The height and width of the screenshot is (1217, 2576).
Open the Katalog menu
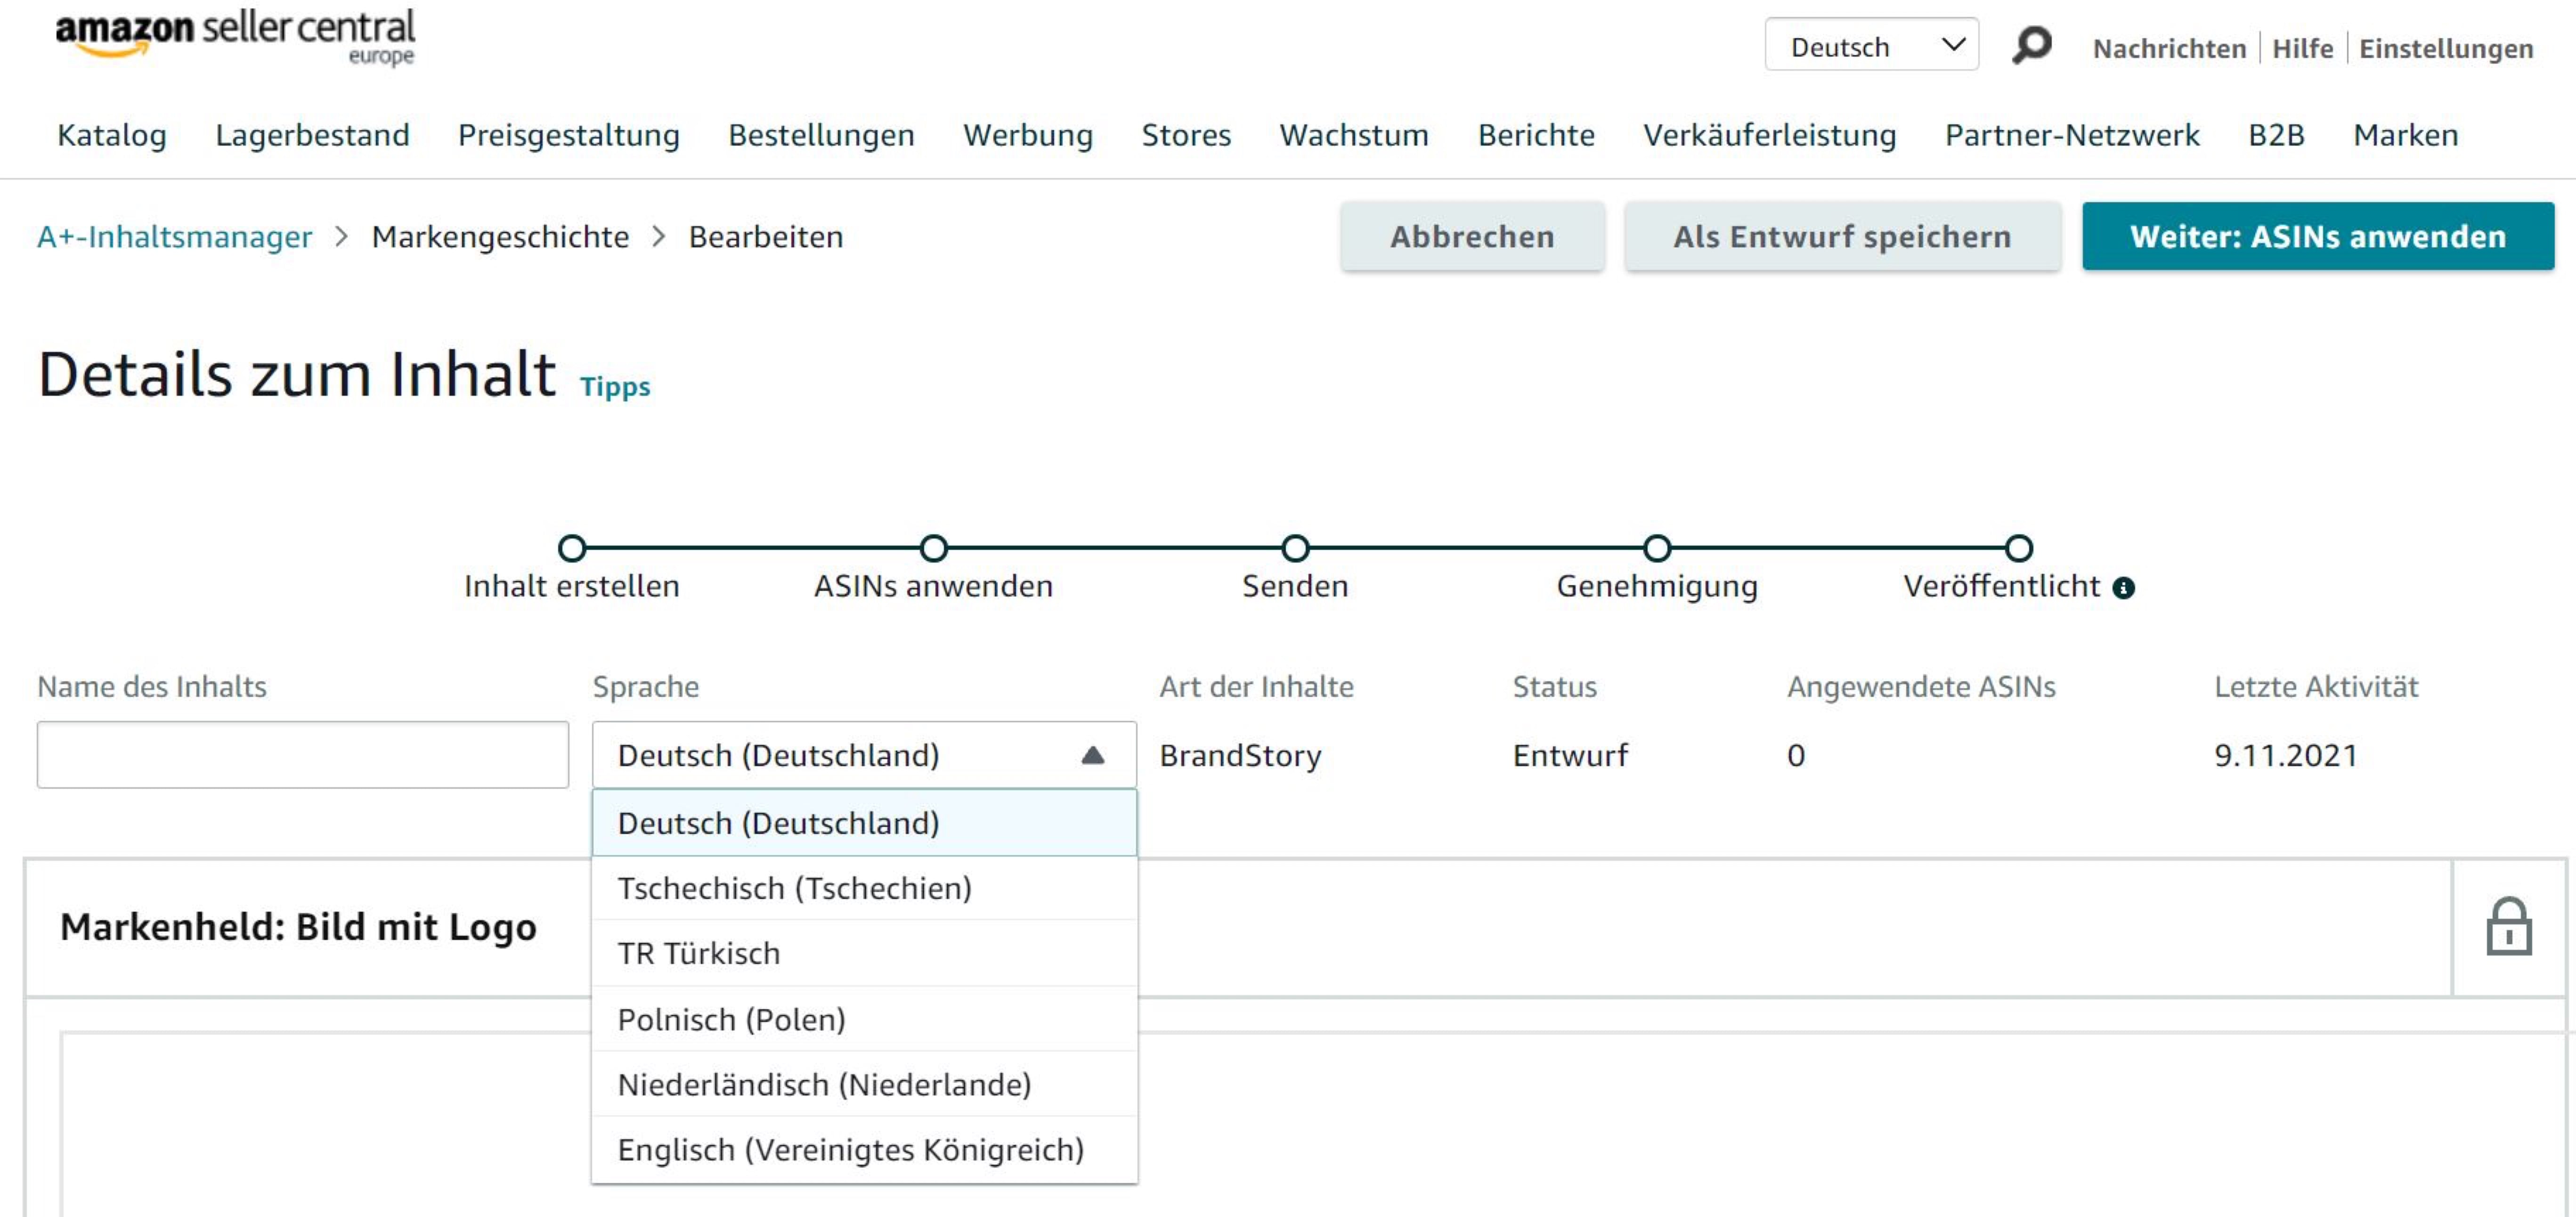point(112,135)
